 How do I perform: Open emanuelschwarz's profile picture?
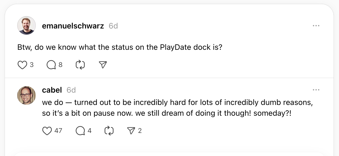coord(26,26)
